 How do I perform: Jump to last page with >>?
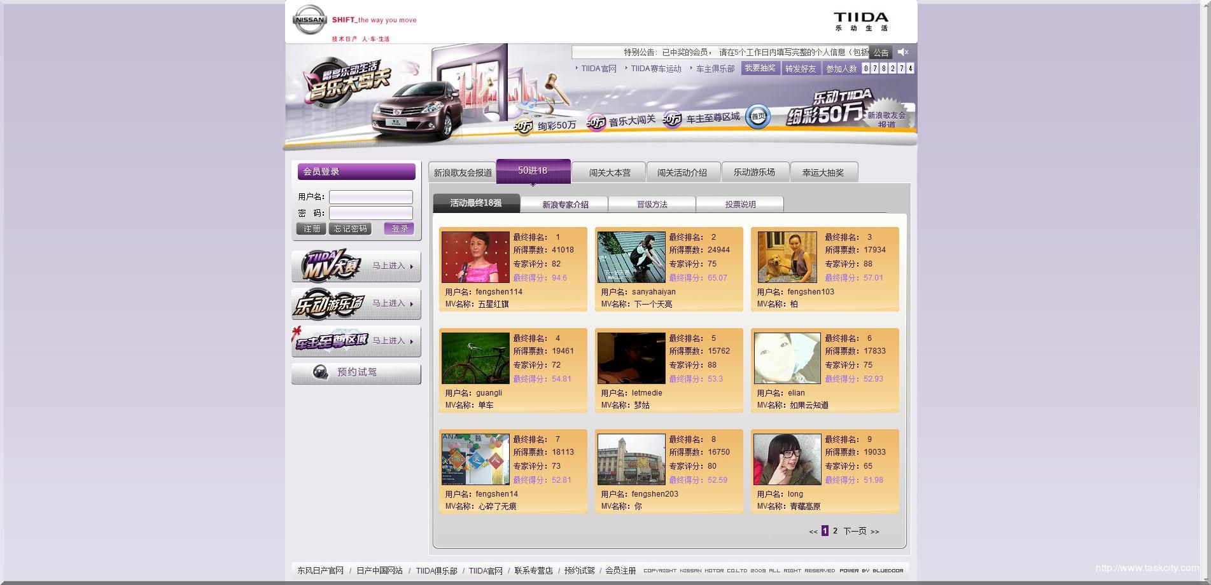pyautogui.click(x=875, y=532)
